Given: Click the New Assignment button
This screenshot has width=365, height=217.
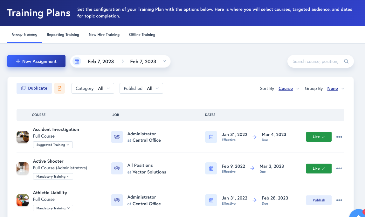Looking at the screenshot, I should (36, 61).
